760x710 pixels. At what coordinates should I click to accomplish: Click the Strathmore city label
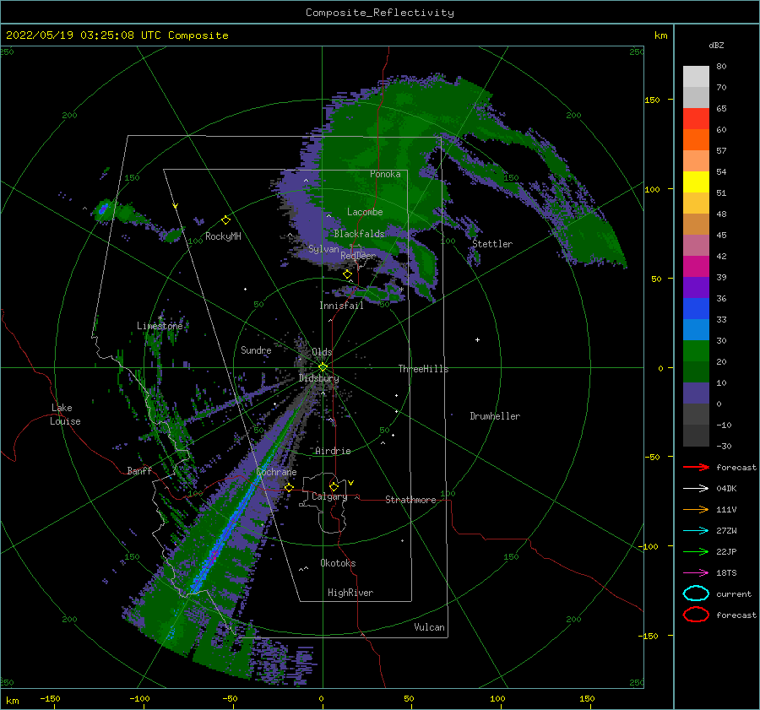410,500
